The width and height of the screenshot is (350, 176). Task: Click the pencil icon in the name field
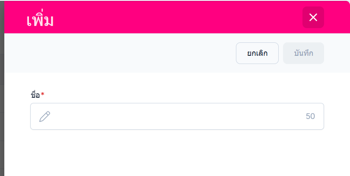(x=45, y=116)
